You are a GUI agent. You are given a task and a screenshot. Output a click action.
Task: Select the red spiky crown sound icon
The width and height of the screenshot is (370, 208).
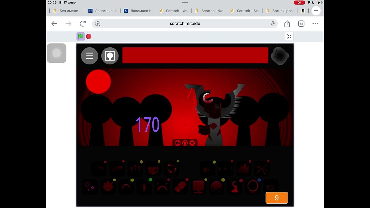243,168
